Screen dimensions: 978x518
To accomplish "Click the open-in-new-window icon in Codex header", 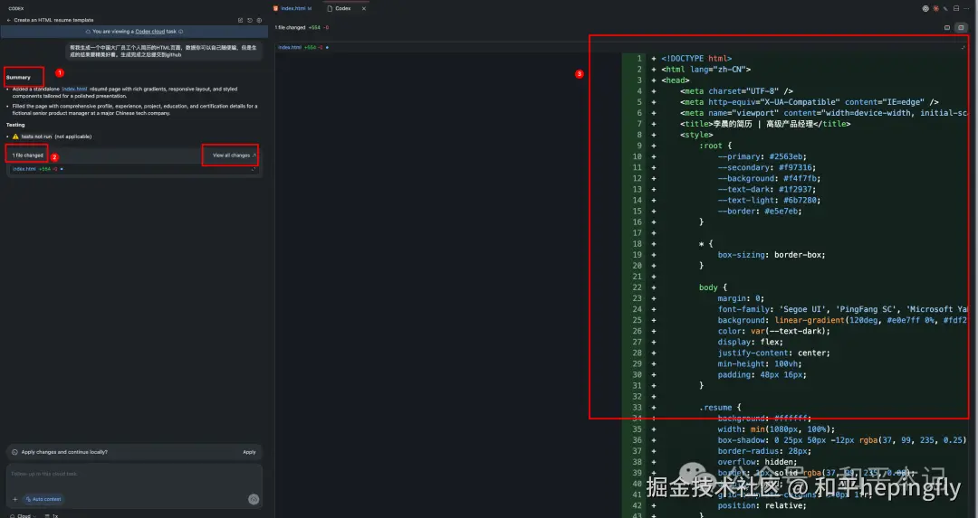I will (240, 20).
